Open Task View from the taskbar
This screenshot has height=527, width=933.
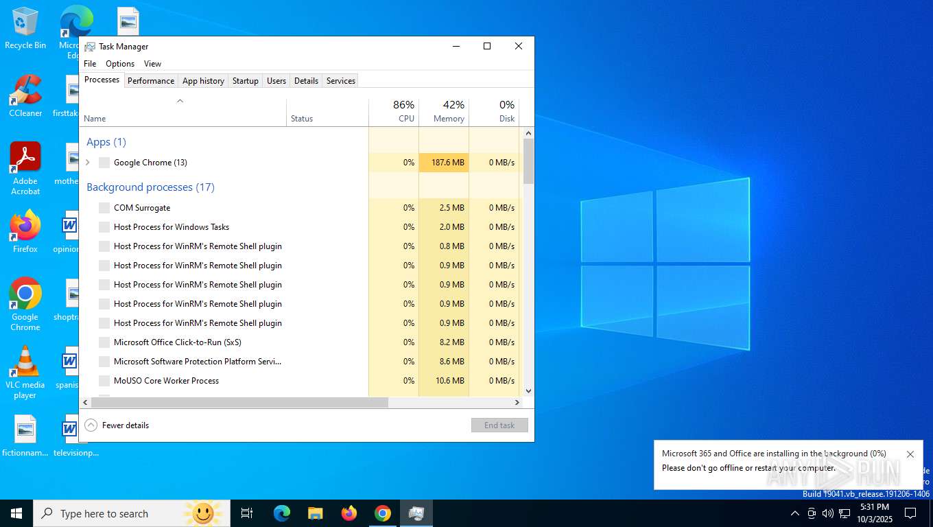[247, 513]
